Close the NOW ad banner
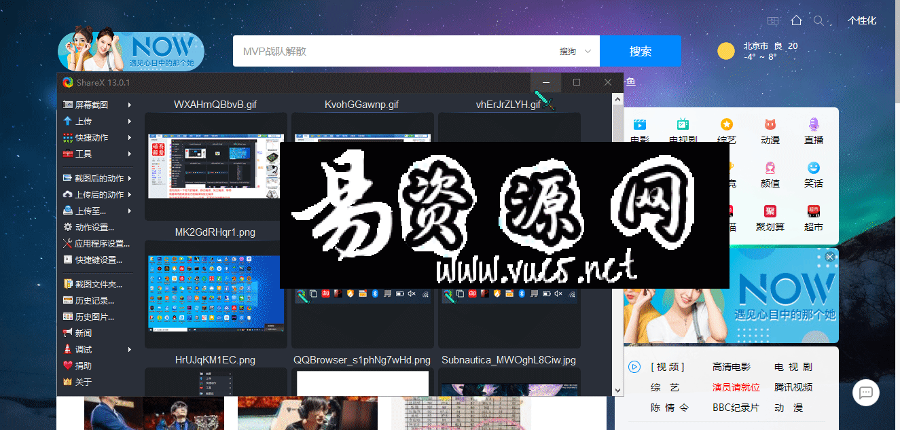The width and height of the screenshot is (900, 430). (829, 257)
